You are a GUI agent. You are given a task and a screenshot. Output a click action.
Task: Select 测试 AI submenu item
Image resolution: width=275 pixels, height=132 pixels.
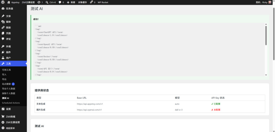pos(5,98)
